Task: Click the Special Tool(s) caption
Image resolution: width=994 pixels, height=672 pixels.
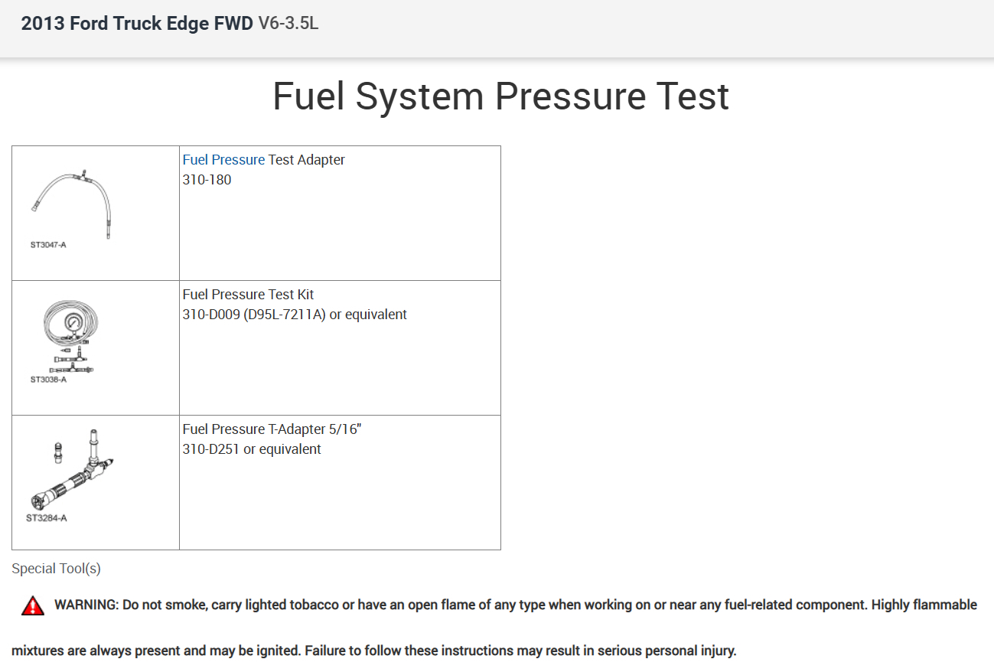Action: point(56,569)
